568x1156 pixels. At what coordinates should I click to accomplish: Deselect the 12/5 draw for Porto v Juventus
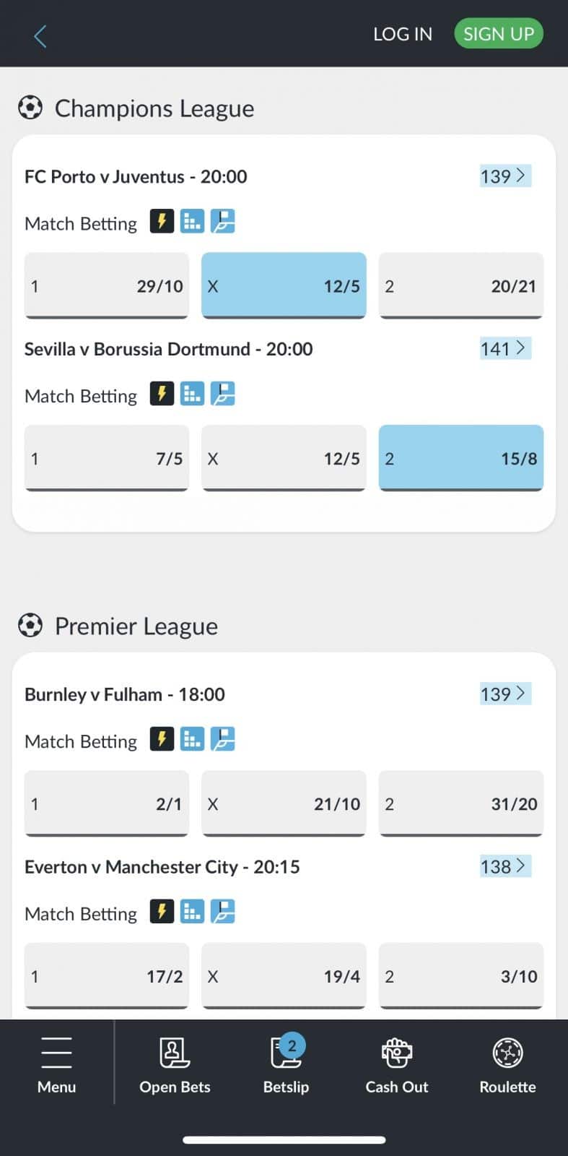pyautogui.click(x=284, y=285)
